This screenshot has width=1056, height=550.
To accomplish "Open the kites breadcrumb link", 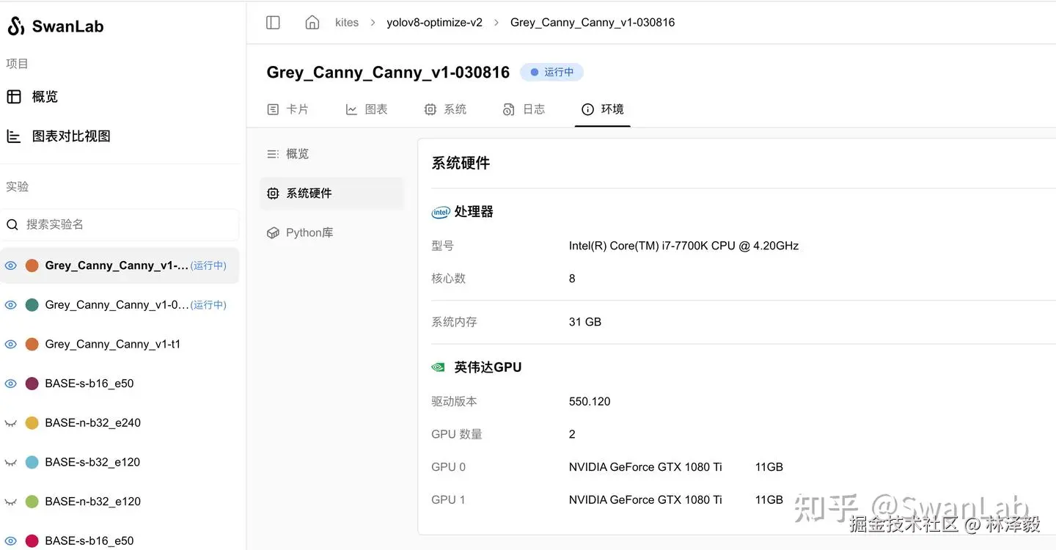I will point(347,23).
